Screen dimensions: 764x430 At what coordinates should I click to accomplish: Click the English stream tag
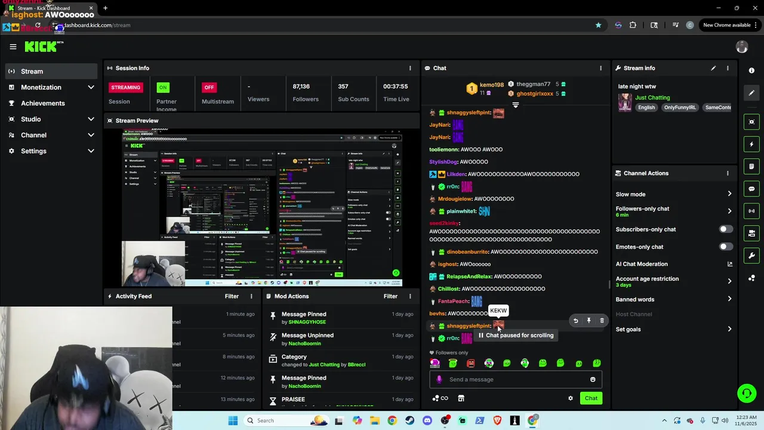pyautogui.click(x=646, y=107)
